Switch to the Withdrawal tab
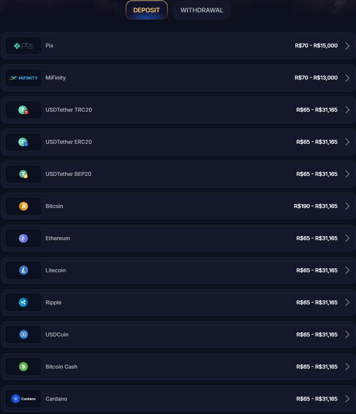The width and height of the screenshot is (356, 414). point(202,10)
